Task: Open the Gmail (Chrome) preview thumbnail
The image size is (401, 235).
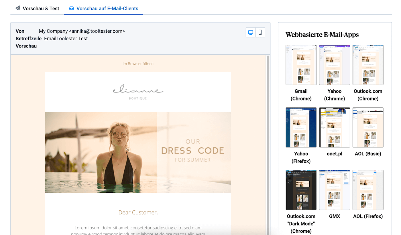Action: 301,65
